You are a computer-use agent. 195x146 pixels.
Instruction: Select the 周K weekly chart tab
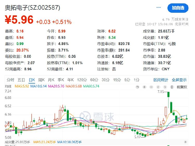click(x=41, y=80)
